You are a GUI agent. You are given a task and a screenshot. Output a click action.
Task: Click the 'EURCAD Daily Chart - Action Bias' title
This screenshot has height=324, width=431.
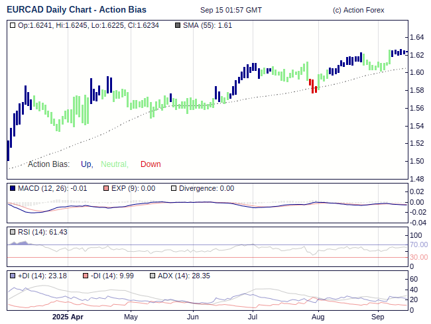[x=77, y=10]
